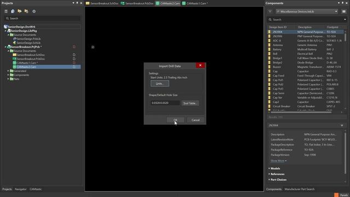Open SensorBreakout.SchDoc in project tree
Viewport: 350px width, 197px height.
click(x=31, y=55)
